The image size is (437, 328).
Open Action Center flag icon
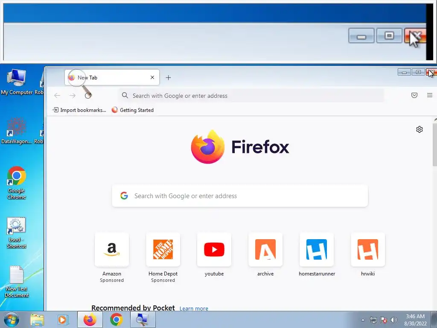[384, 320]
